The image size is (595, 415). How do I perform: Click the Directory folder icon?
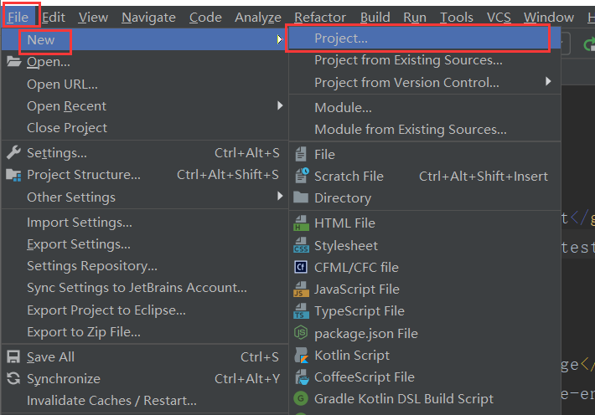click(x=301, y=197)
